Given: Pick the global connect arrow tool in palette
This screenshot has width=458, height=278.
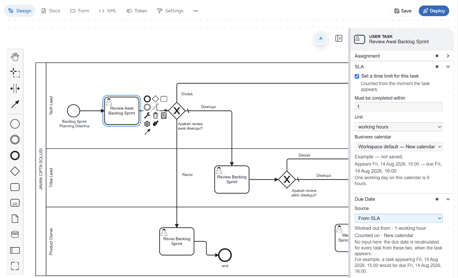Looking at the screenshot, I should pyautogui.click(x=15, y=104).
